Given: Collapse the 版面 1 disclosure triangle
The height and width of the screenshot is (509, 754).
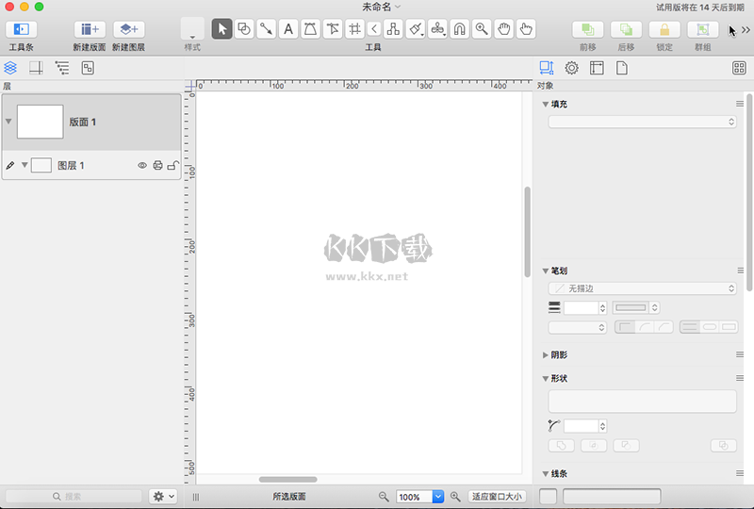Looking at the screenshot, I should [x=8, y=122].
